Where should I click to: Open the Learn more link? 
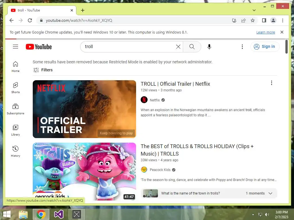(x=266, y=32)
